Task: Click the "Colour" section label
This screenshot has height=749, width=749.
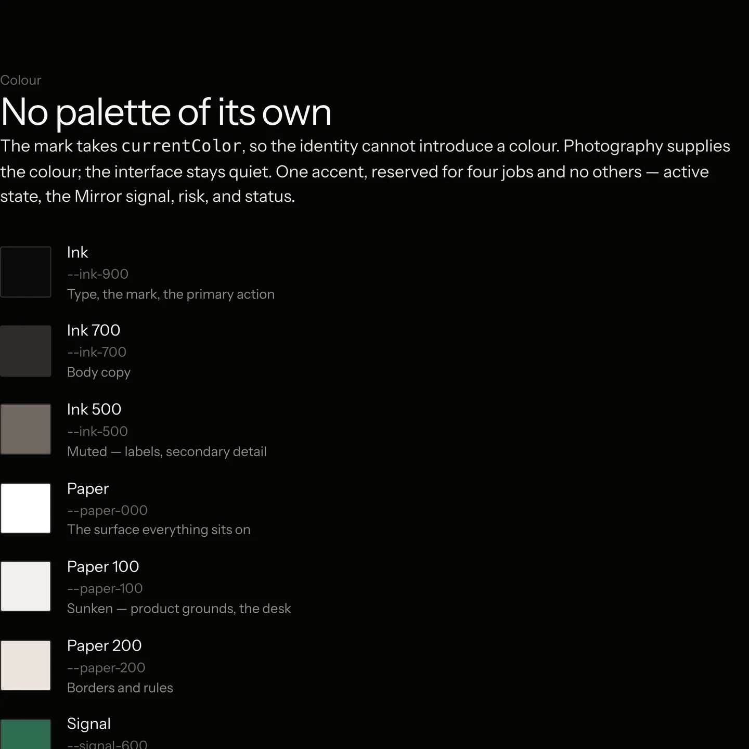Action: [x=21, y=80]
